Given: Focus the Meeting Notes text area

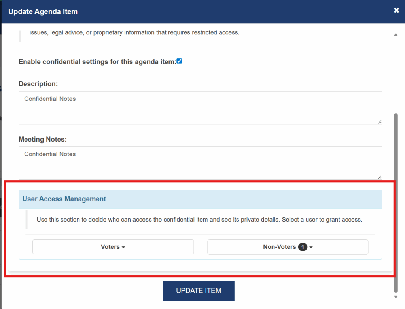Looking at the screenshot, I should (x=200, y=163).
